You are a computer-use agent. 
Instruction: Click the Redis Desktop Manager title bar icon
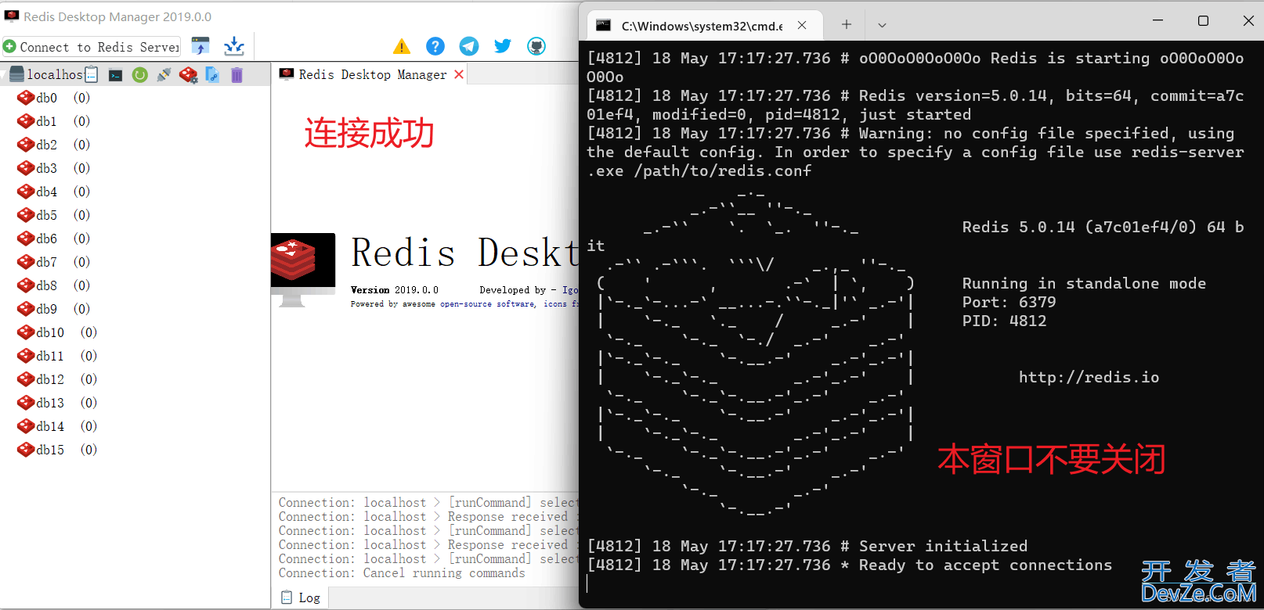tap(11, 16)
